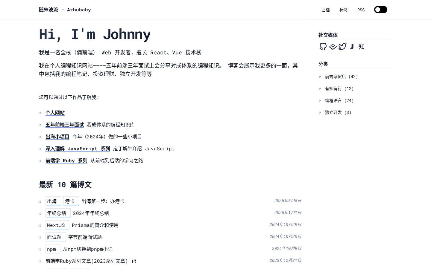Open the Juejin double-chevron social icon
Viewport: 431px width, 269px height.
(x=333, y=47)
